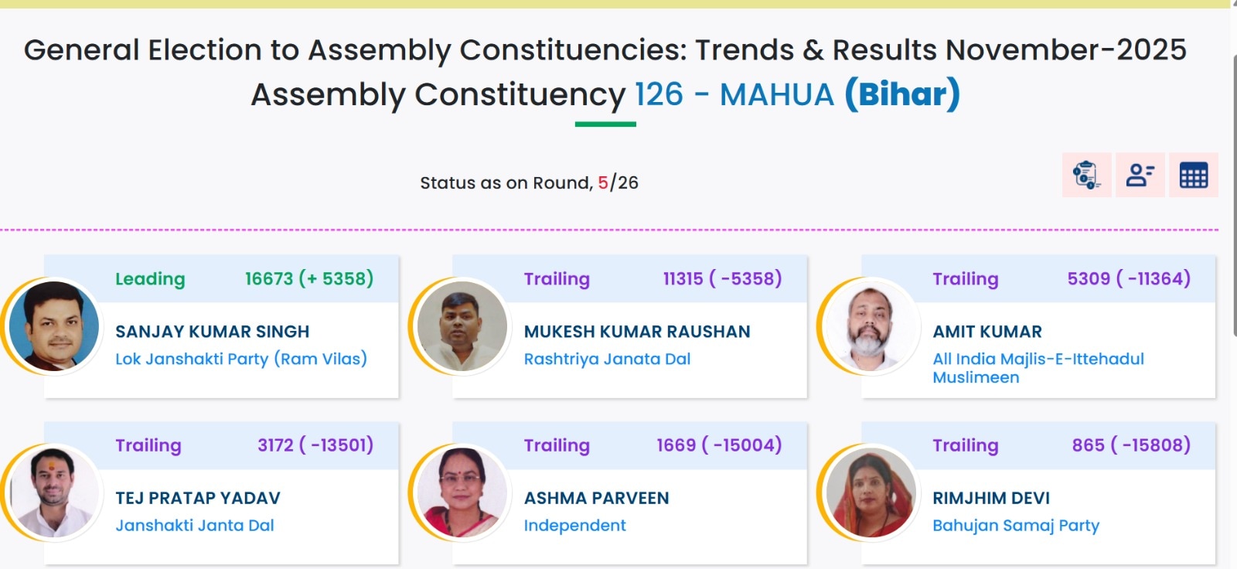
Task: Click the 126 - MAHUA constituency heading
Action: (x=734, y=94)
